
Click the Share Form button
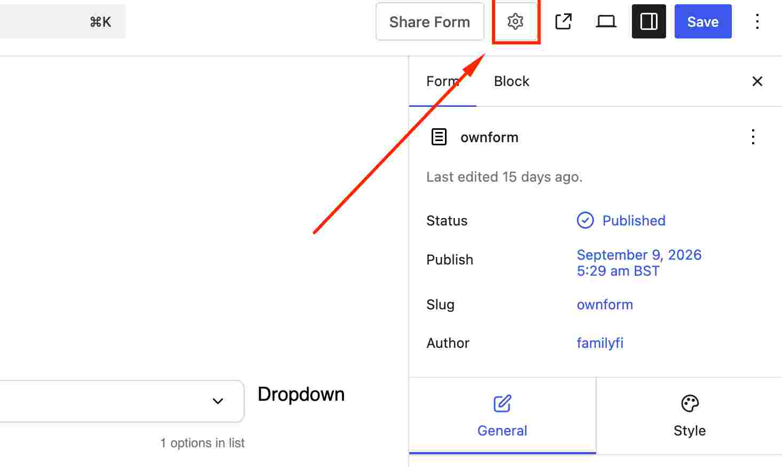pos(430,21)
